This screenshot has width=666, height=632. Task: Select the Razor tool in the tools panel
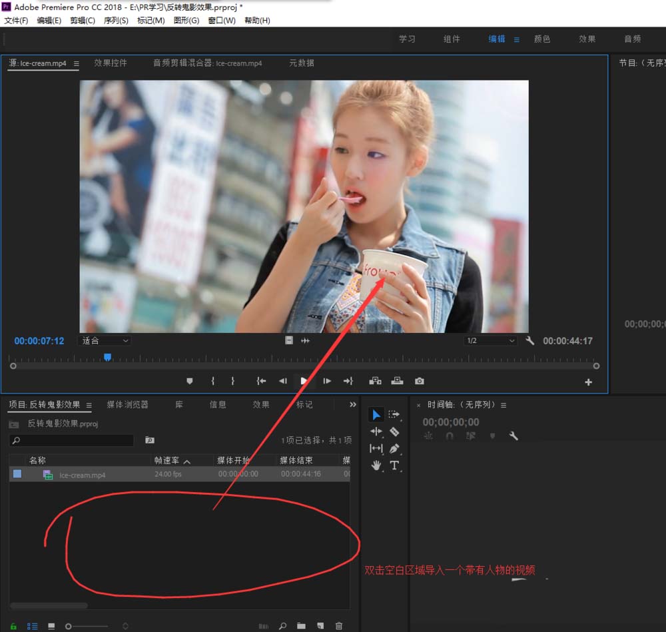pyautogui.click(x=394, y=432)
